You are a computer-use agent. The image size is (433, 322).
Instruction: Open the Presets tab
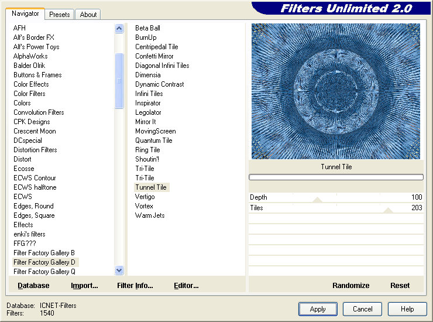(59, 15)
